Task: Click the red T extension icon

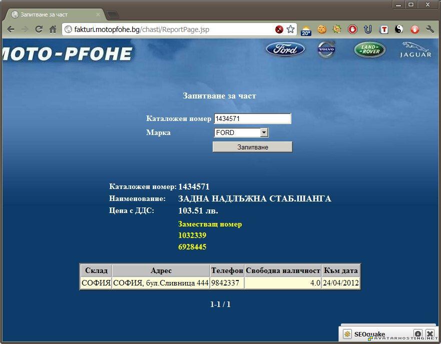Action: tap(384, 29)
